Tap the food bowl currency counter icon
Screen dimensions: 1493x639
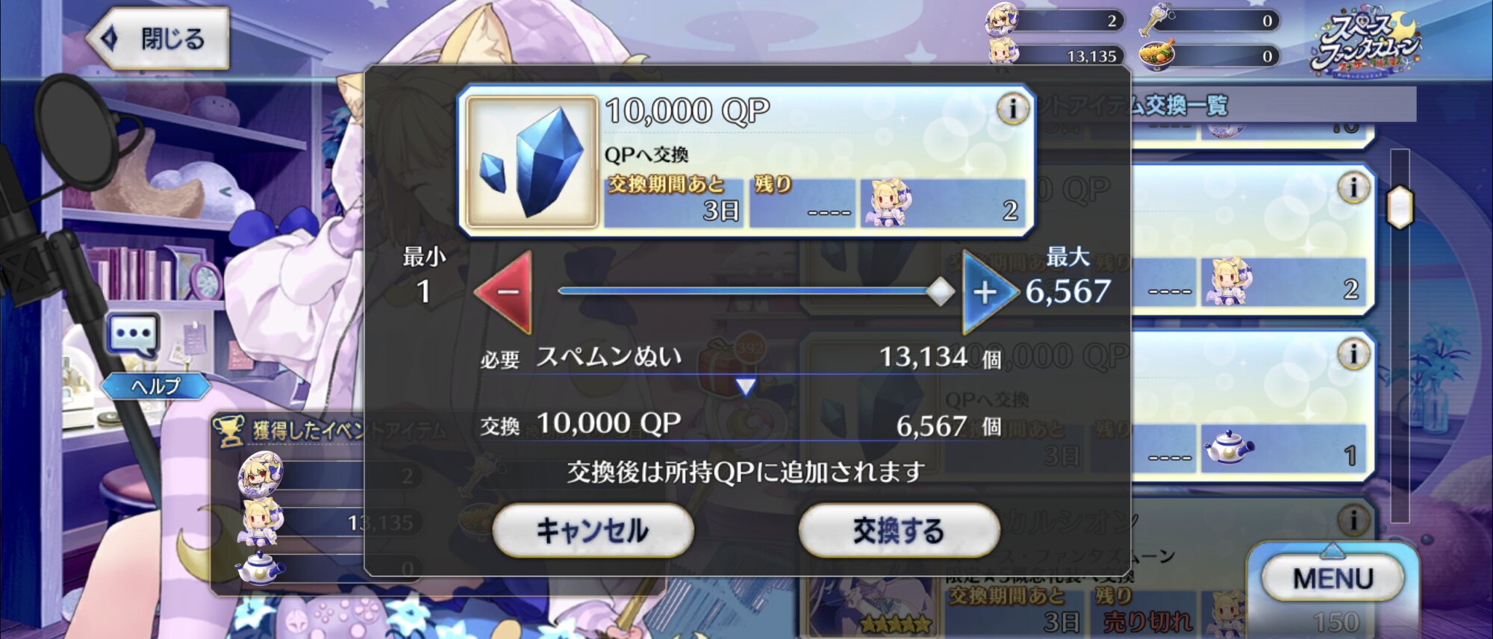(x=1157, y=54)
